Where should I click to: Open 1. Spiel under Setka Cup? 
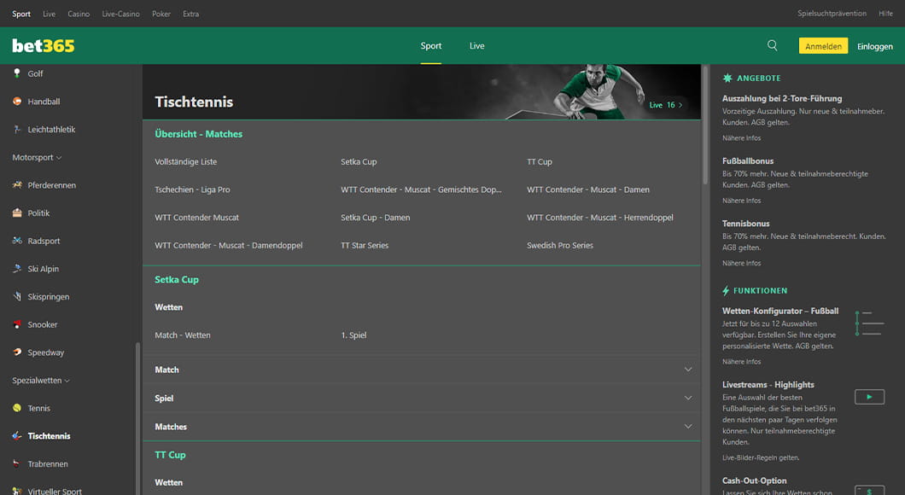(x=353, y=335)
